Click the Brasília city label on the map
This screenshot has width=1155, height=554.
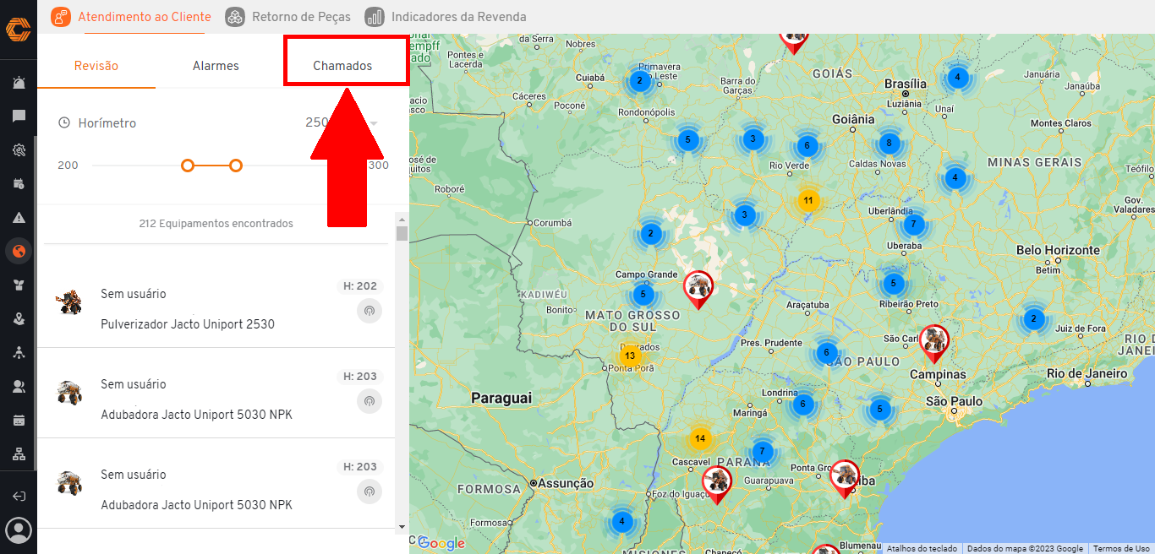pos(906,84)
